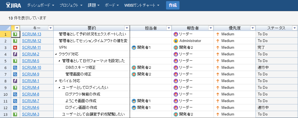Click the Medium priority arrow for SCRUM-13

217,34
